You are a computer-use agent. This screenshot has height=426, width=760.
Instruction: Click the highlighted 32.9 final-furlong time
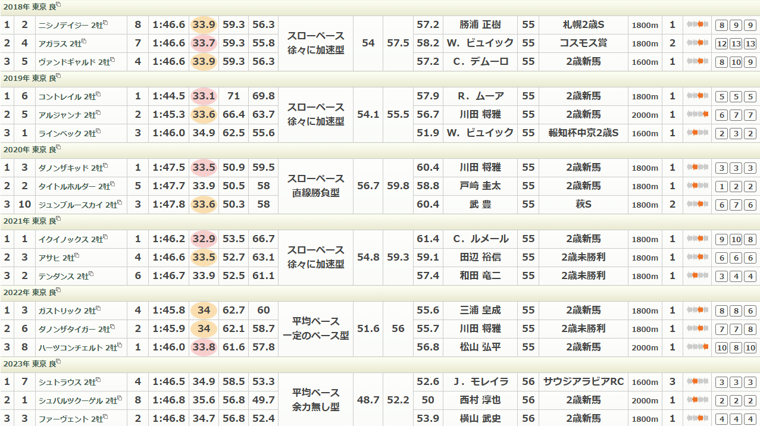(204, 239)
